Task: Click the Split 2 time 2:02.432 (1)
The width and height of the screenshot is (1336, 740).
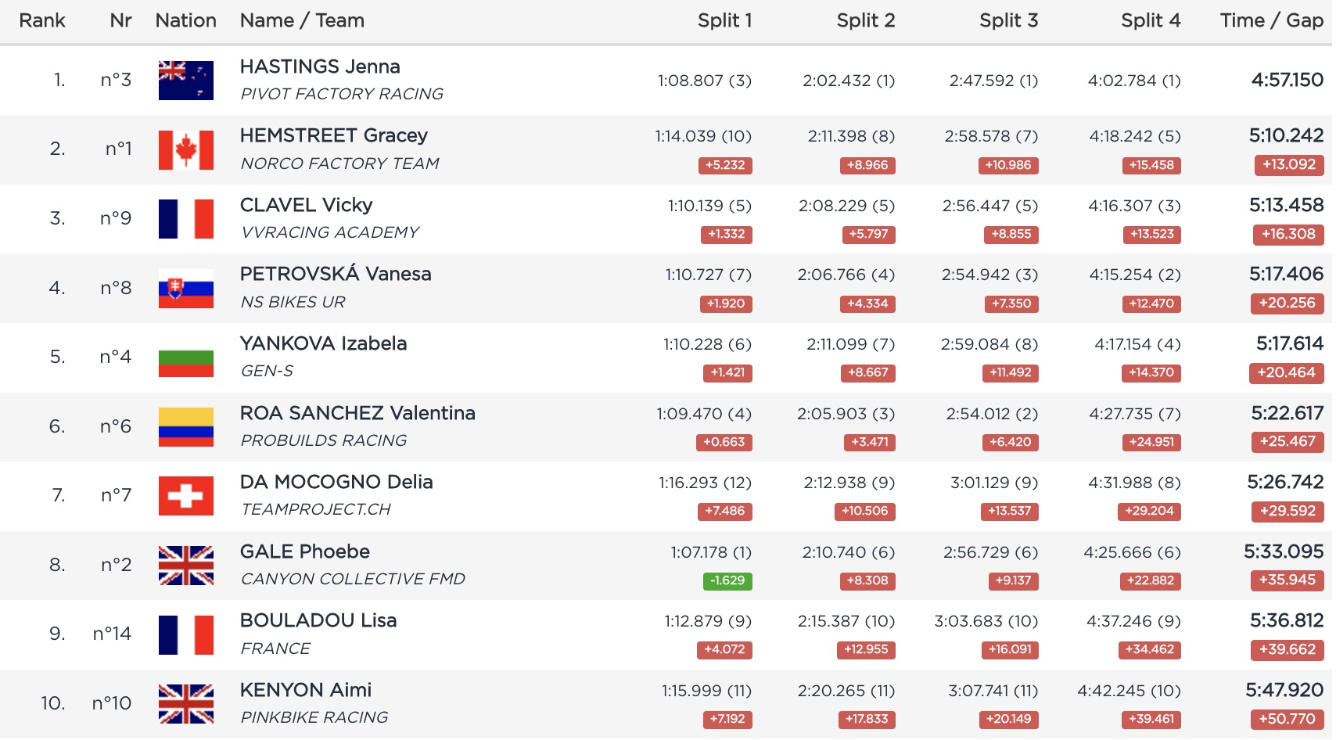Action: point(849,81)
